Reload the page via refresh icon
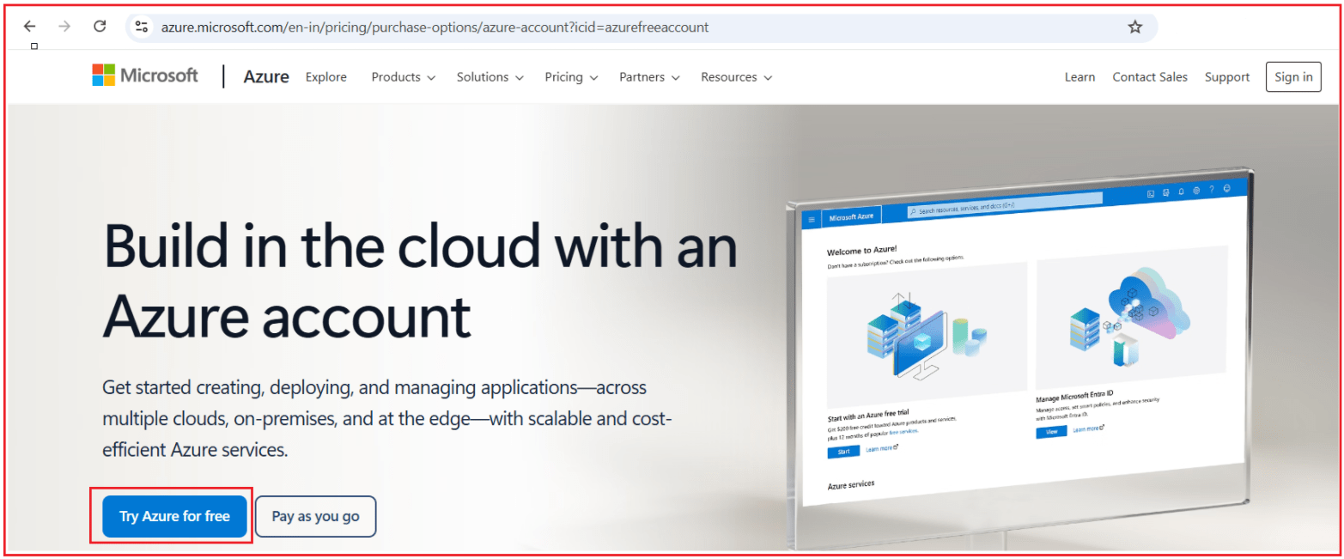 [99, 27]
